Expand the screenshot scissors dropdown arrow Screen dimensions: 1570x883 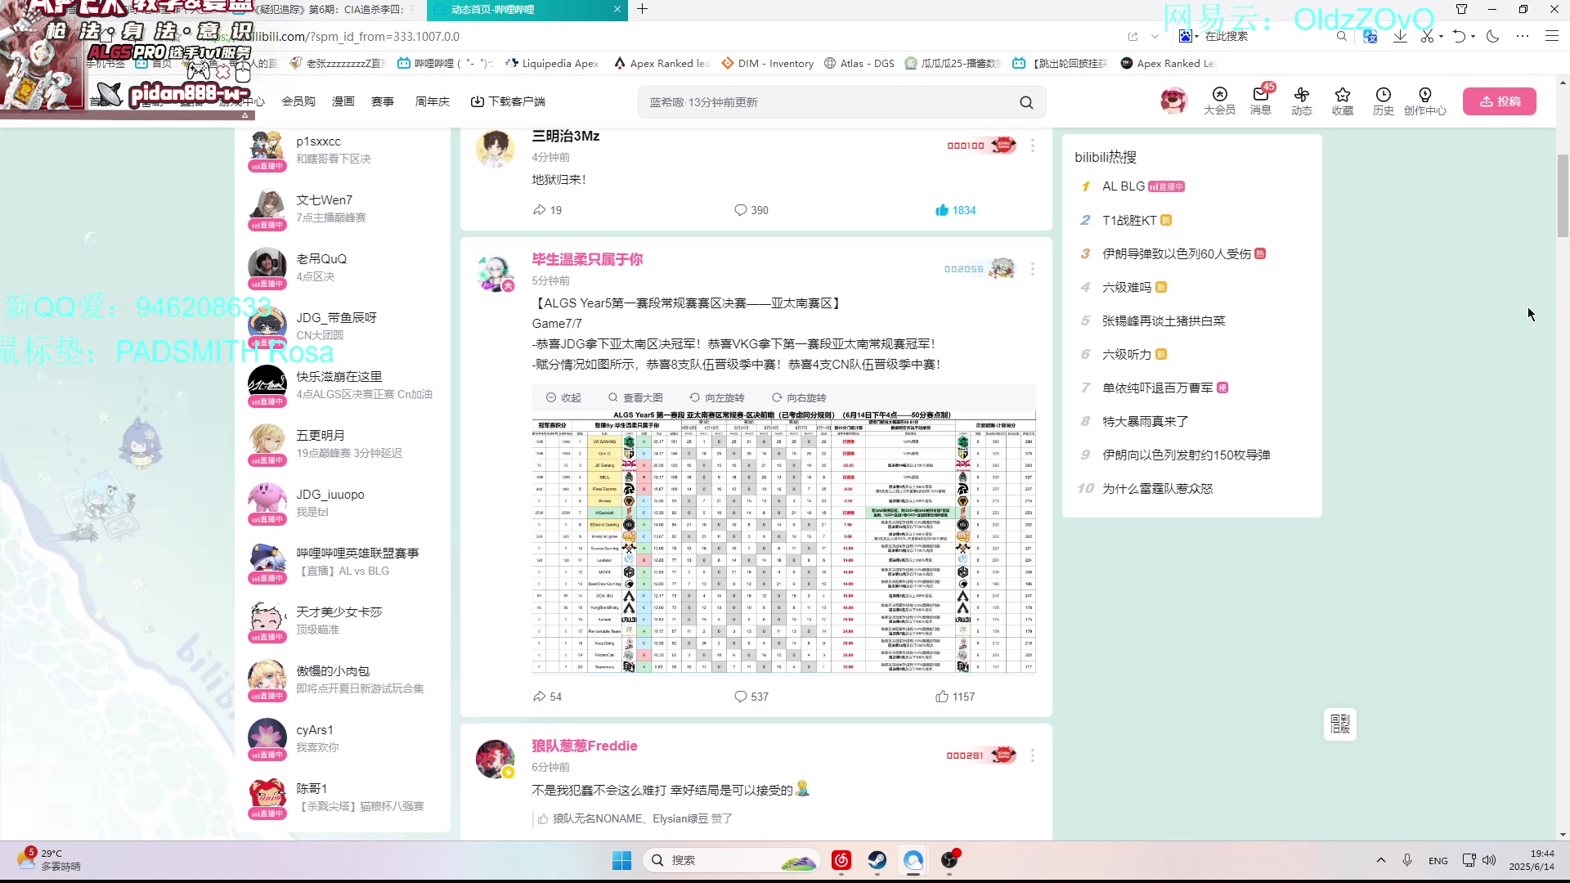(1441, 36)
